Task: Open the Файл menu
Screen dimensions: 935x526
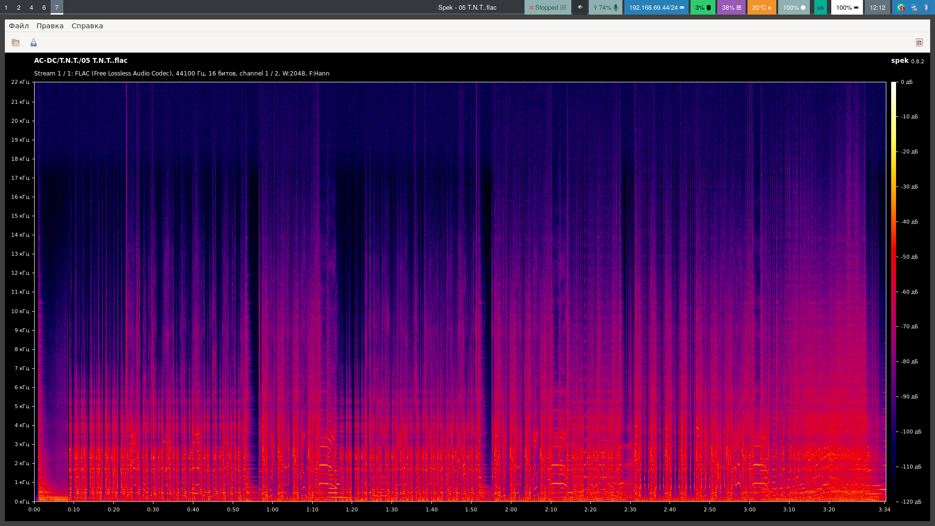Action: tap(19, 26)
